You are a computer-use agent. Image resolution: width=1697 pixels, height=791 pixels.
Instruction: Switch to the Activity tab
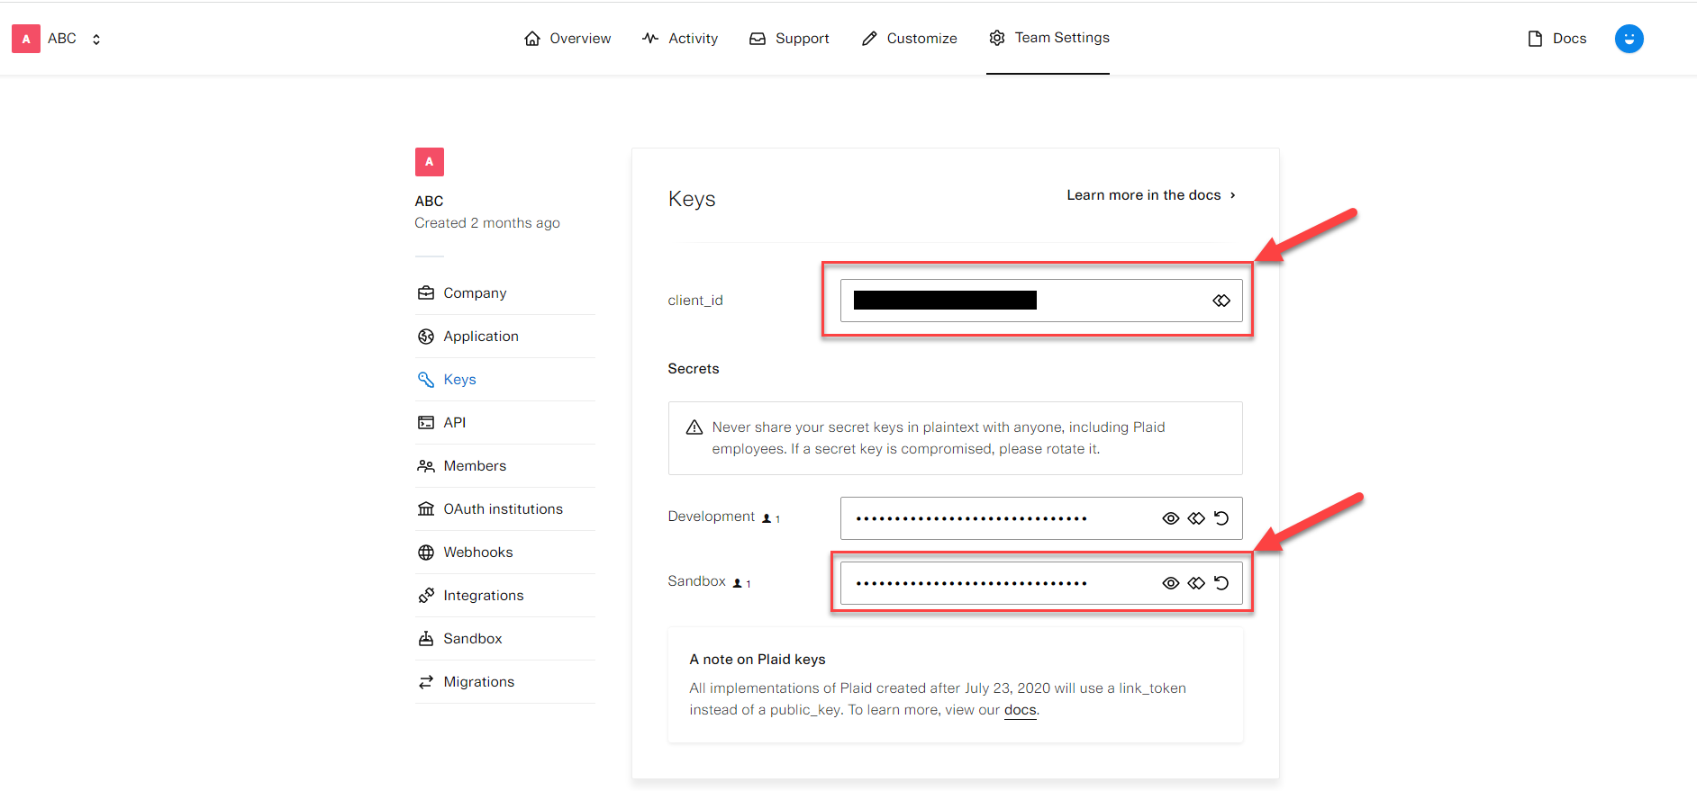pyautogui.click(x=680, y=39)
